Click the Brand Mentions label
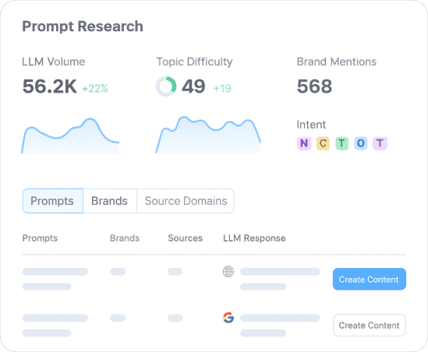The width and height of the screenshot is (428, 352). click(337, 62)
